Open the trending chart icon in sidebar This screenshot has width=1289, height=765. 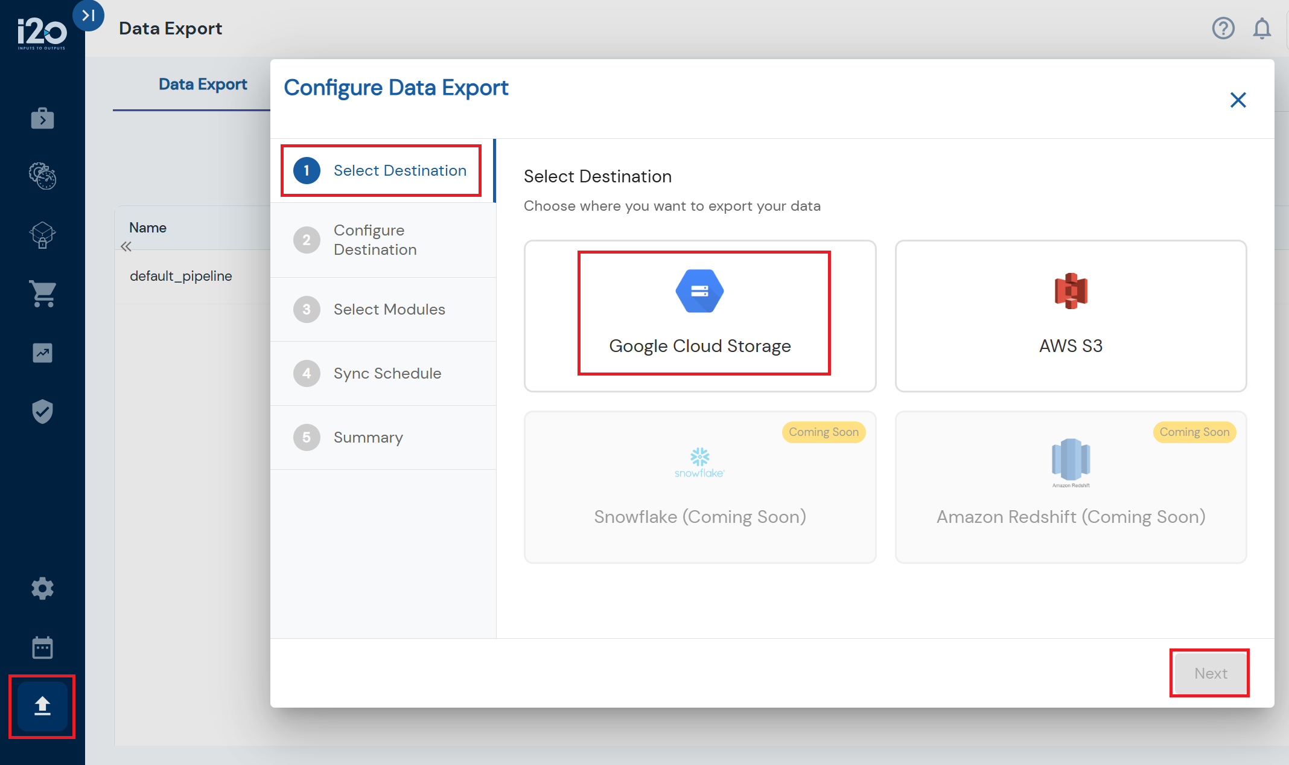[x=42, y=353]
